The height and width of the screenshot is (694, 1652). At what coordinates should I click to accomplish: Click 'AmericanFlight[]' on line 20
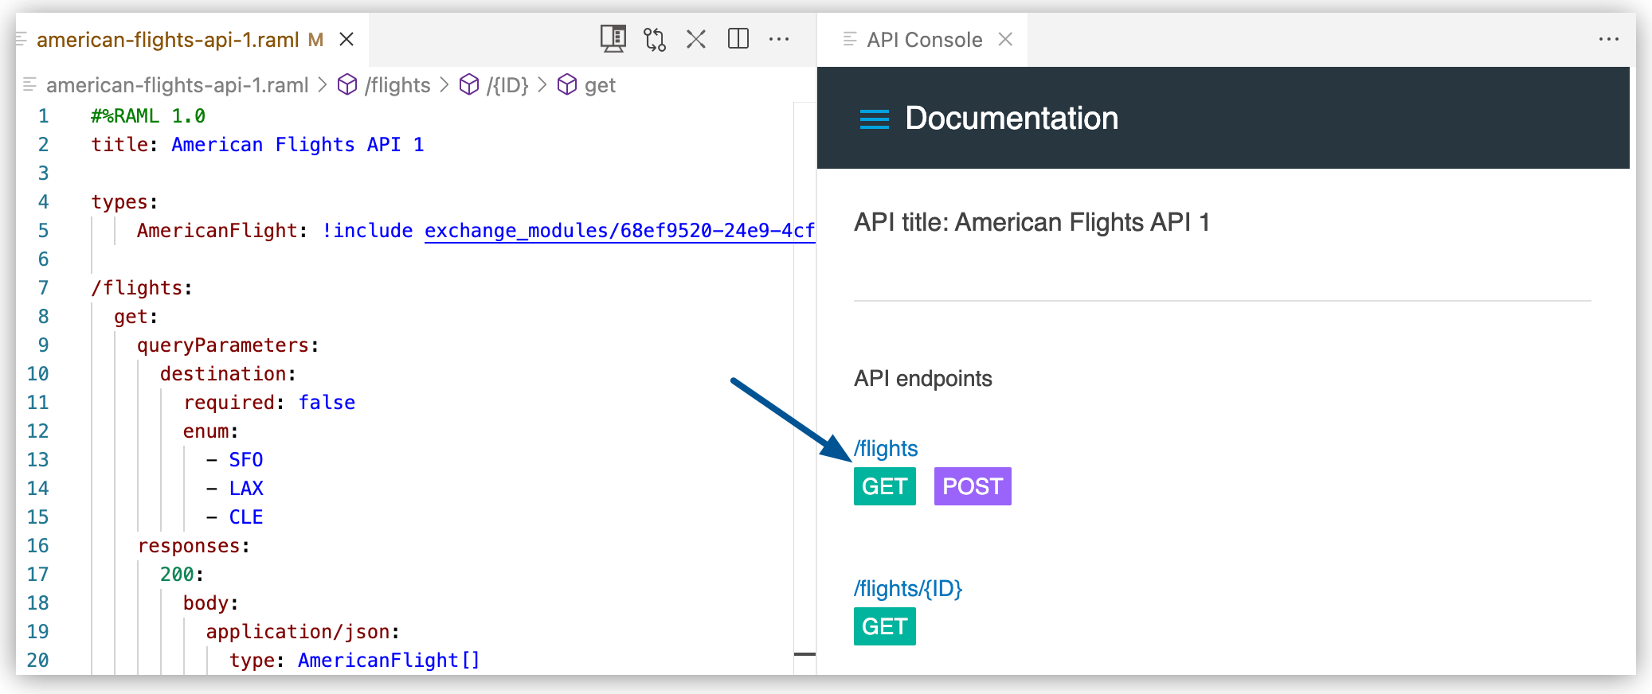pos(389,661)
